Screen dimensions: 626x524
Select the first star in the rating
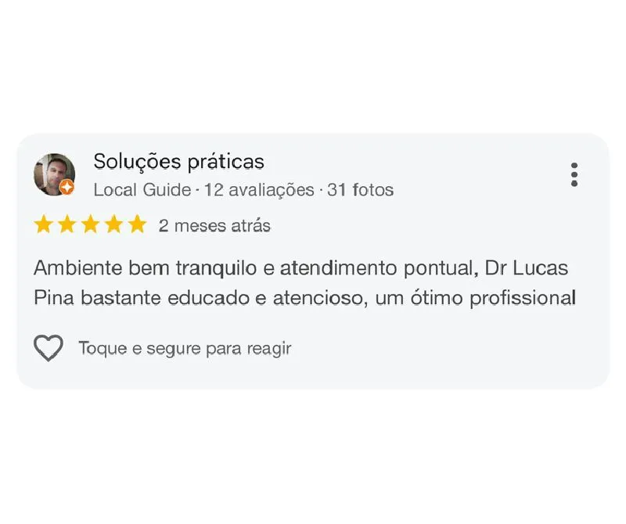point(43,225)
